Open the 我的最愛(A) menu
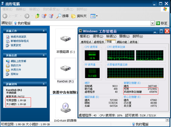Image resolution: width=171 pixels, height=127 pixels. (x=51, y=9)
